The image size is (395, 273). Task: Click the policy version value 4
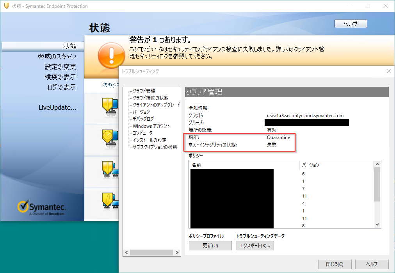click(303, 203)
